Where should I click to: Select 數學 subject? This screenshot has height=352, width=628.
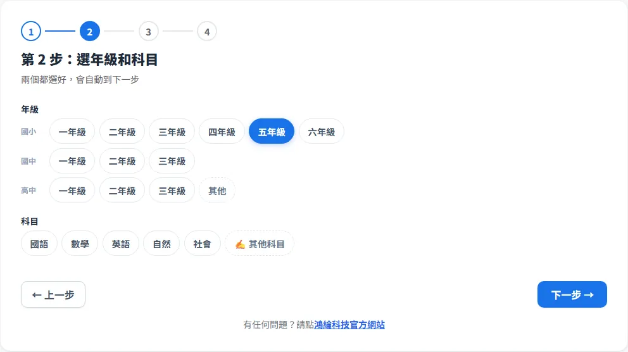tap(80, 244)
